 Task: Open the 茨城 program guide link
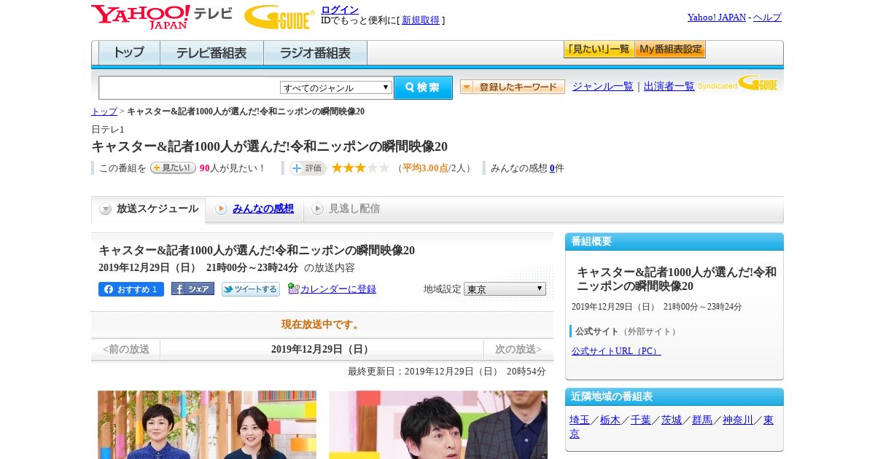672,420
